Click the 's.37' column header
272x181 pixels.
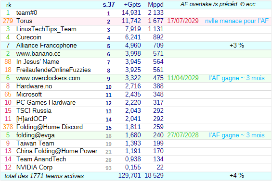(109, 5)
